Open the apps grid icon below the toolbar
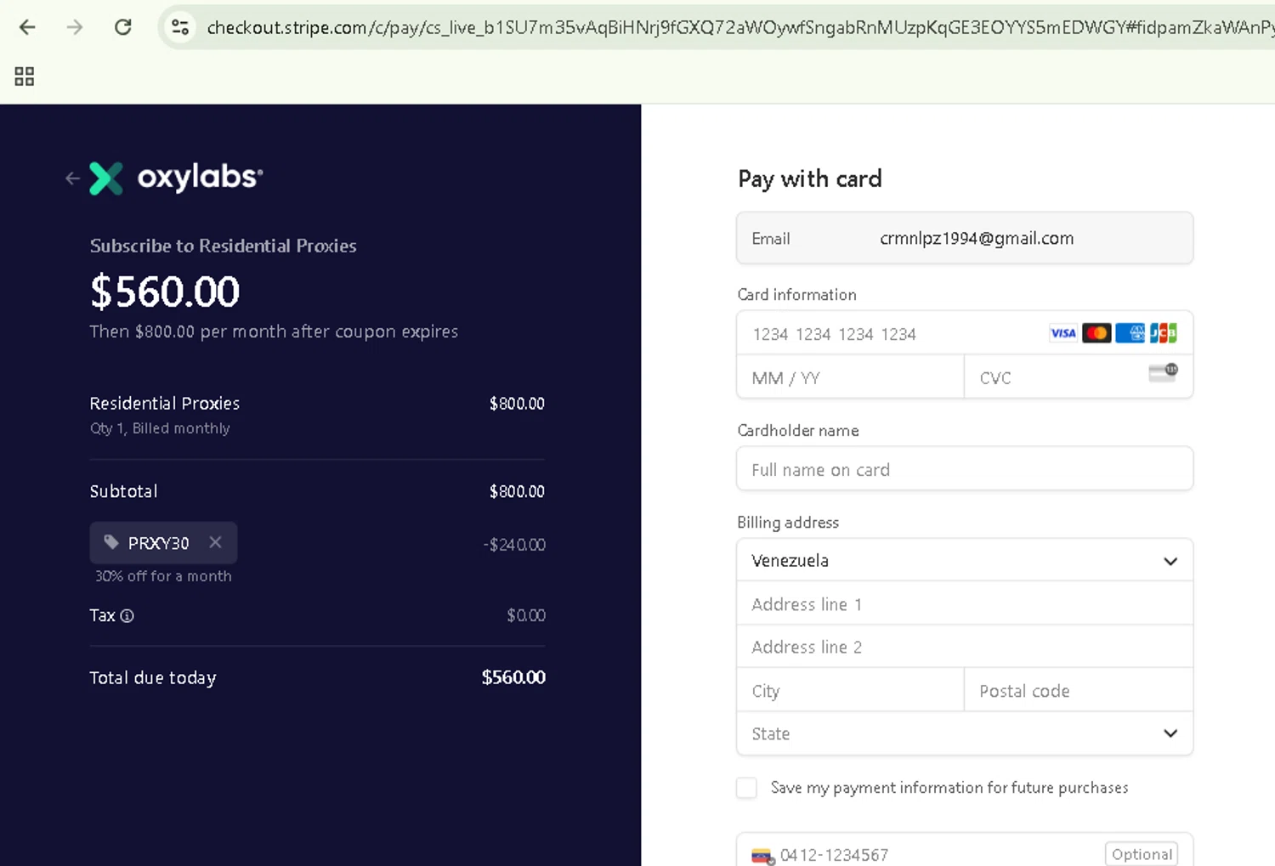The width and height of the screenshot is (1275, 866). (25, 76)
